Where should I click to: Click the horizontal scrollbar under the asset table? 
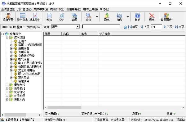click(x=114, y=108)
